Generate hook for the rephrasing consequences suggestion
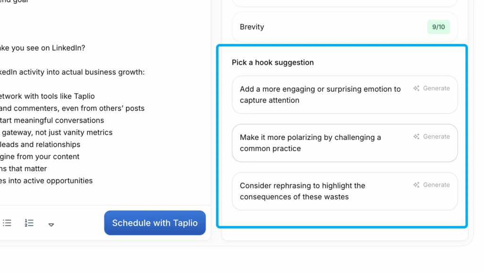This screenshot has height=273, width=484. pos(436,185)
